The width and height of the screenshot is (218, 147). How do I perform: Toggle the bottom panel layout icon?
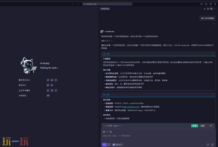pyautogui.click(x=206, y=4)
